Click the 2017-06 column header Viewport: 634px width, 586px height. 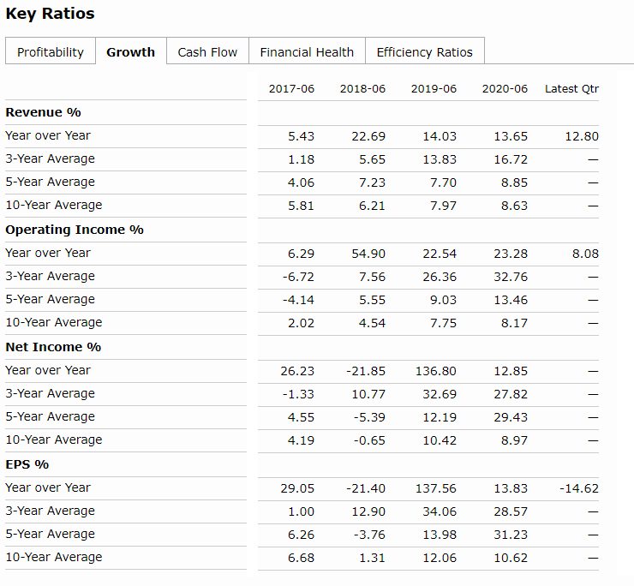point(291,89)
